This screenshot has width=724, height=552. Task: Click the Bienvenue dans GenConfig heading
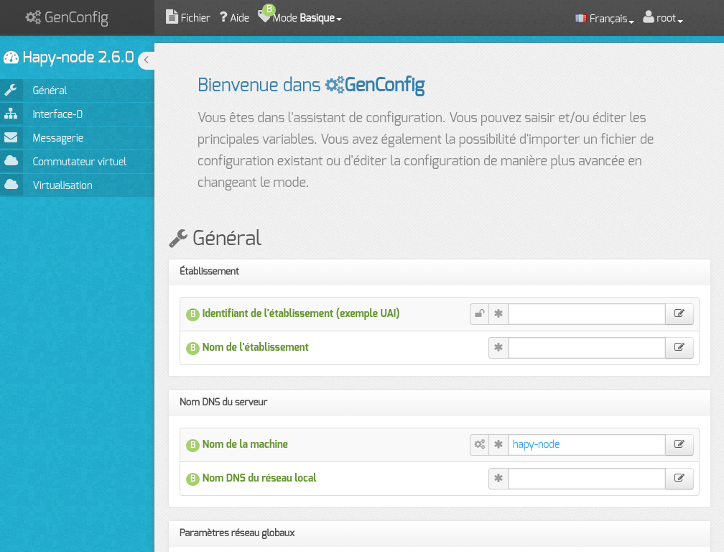click(x=311, y=85)
